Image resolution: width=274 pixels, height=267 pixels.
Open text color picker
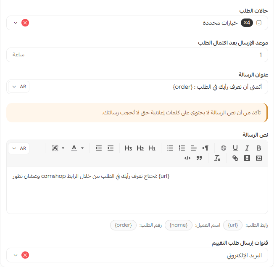[77, 148]
